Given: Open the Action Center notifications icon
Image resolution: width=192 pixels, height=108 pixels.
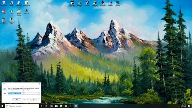Looking at the screenshot, I should (189, 106).
